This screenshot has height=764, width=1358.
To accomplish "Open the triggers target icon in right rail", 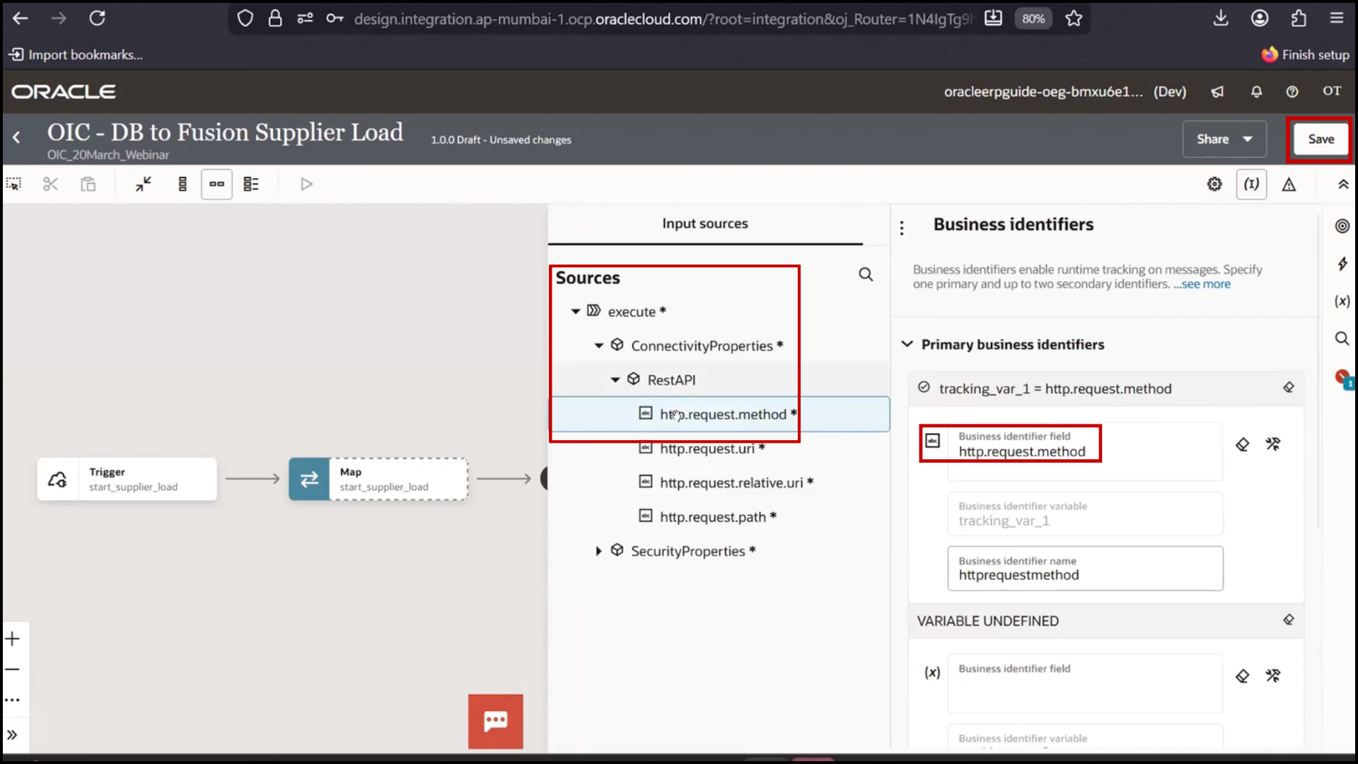I will [x=1342, y=226].
